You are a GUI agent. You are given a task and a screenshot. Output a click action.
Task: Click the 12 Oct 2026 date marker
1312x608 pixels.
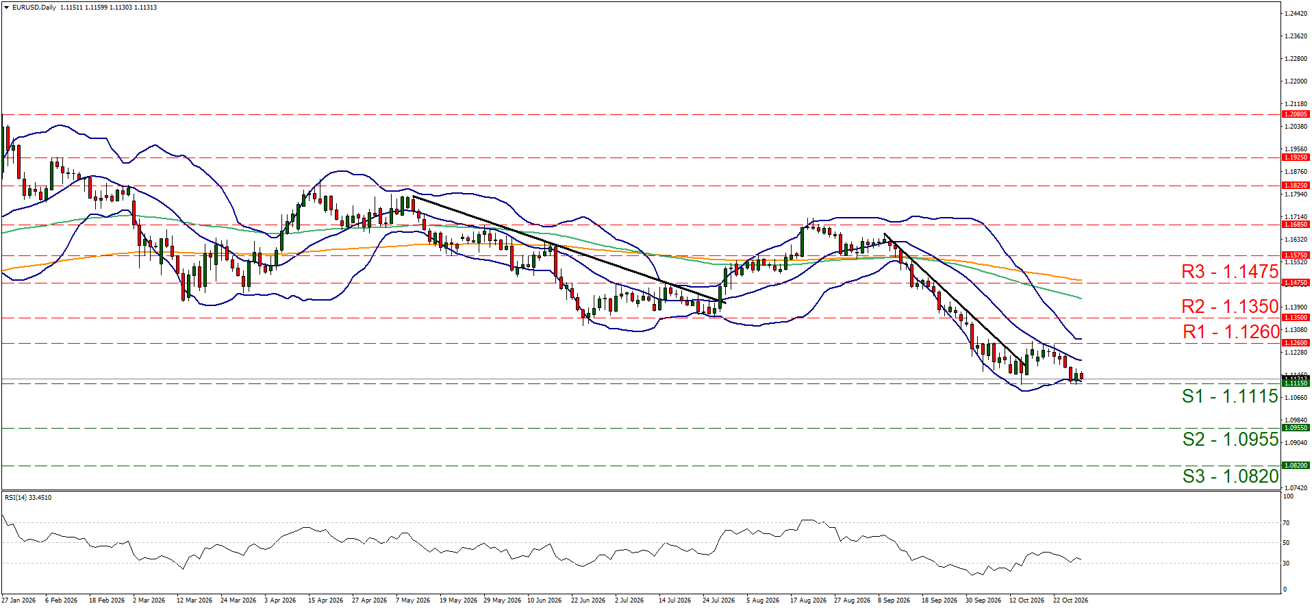[1027, 600]
